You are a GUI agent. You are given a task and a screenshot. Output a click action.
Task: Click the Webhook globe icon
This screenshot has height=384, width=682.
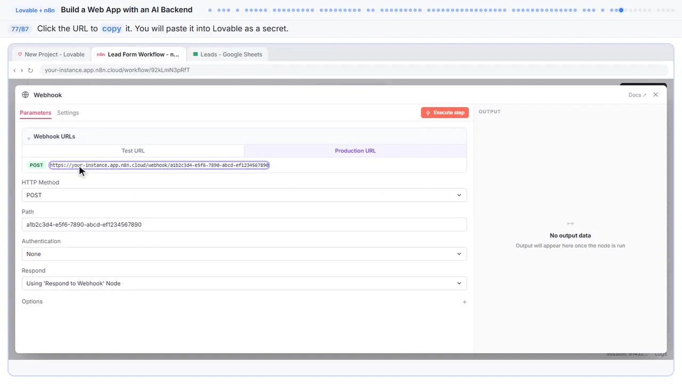pos(25,95)
